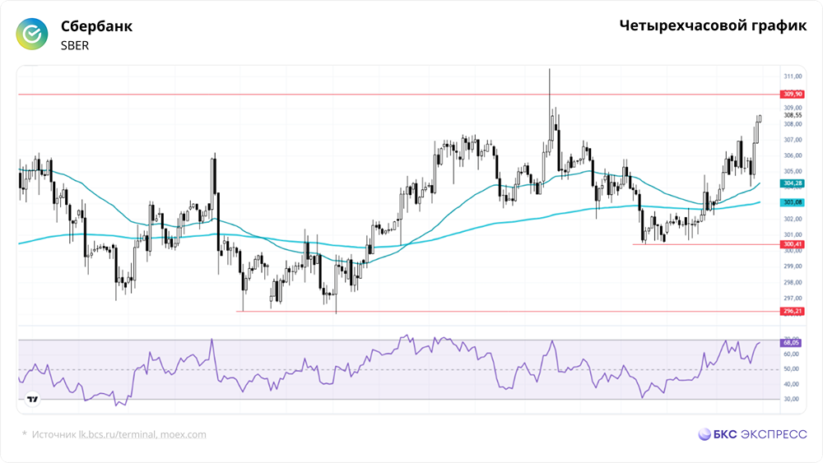Click the 307,00 price axis value

(793, 140)
